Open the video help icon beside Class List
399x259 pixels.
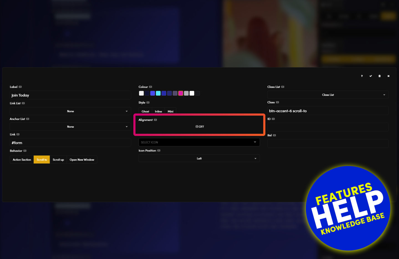point(283,87)
